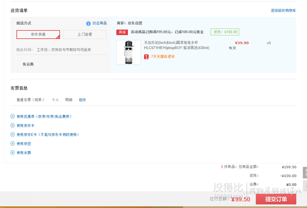Click the 有货 stock status text
The width and height of the screenshot is (307, 208).
(233, 48)
